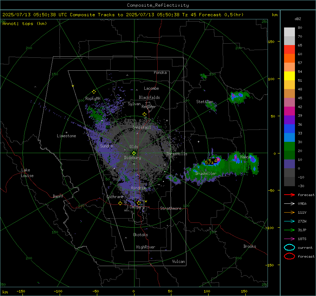Click the Lake Louise label
The image size is (316, 296).
27,173
